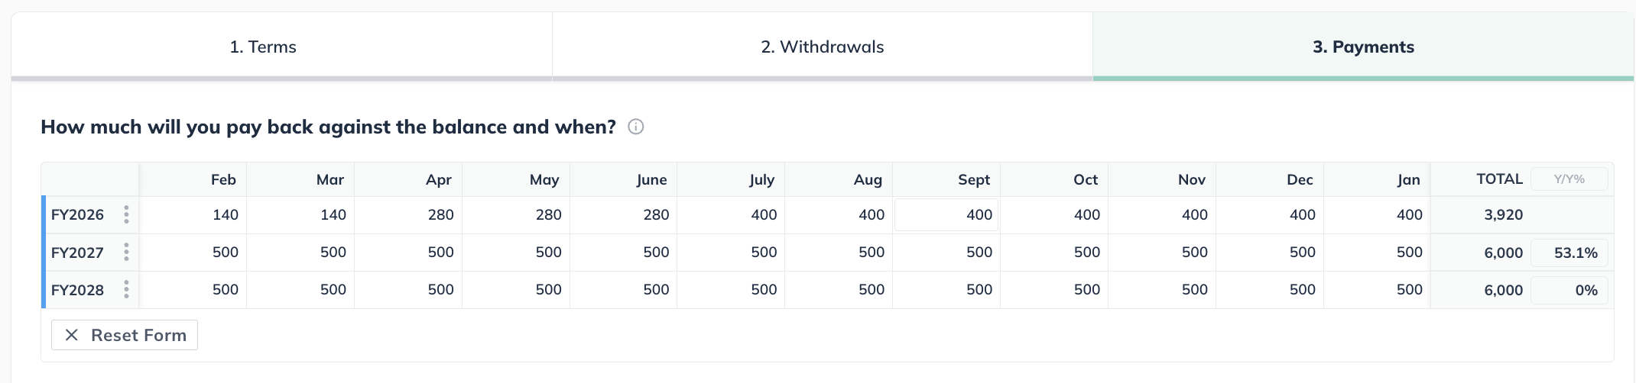Screen dimensions: 1636x383
Task: Open FY2026 row options menu
Action: click(x=126, y=215)
